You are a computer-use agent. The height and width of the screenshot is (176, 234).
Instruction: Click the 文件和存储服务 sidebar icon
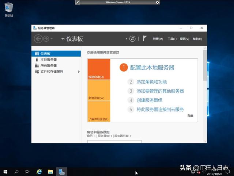[37, 72]
